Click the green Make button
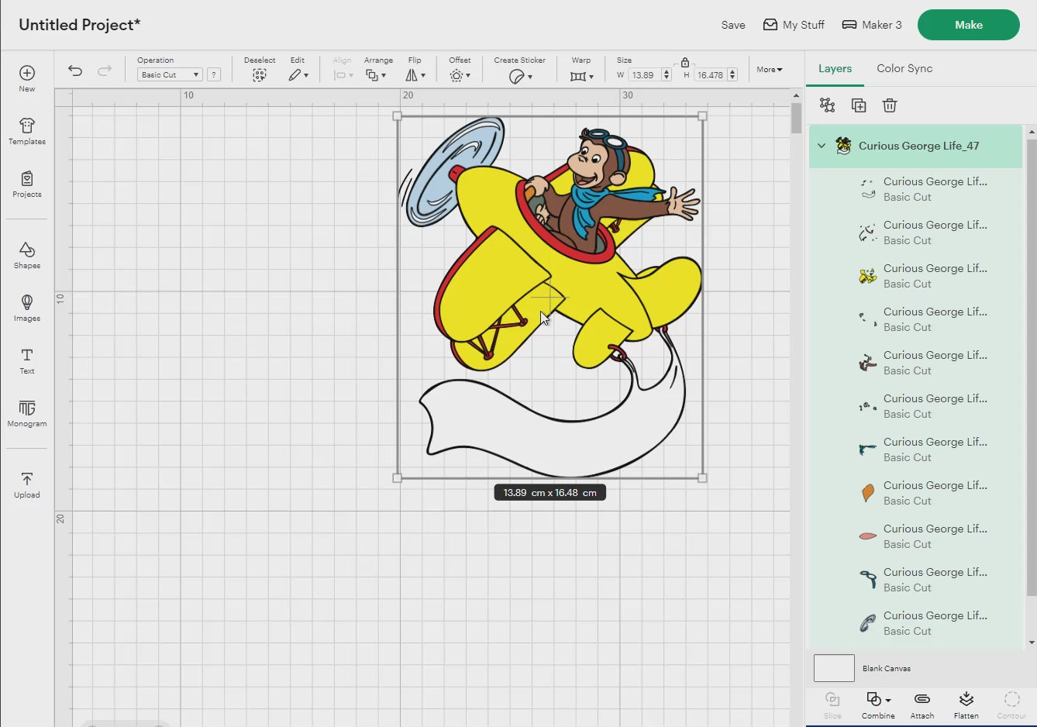Image resolution: width=1037 pixels, height=727 pixels. point(969,25)
